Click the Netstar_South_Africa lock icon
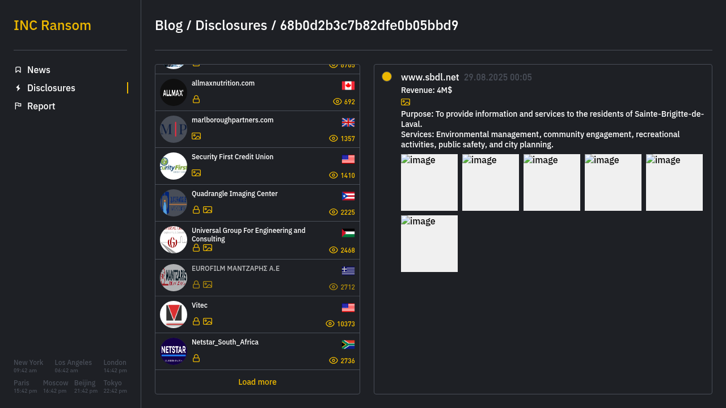726x408 pixels. click(x=196, y=358)
